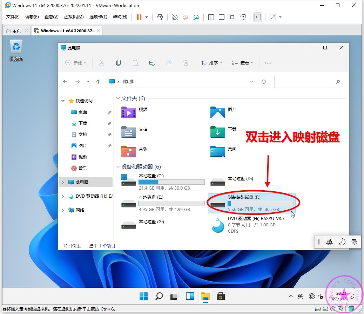Screen dimensions: 364x314
Task: Select the Recycle Bin desktop icon
Action: (x=16, y=50)
